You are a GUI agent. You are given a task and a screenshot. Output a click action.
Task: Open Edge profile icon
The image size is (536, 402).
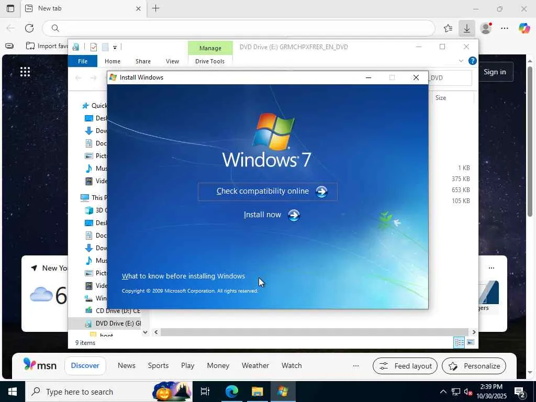click(x=486, y=28)
